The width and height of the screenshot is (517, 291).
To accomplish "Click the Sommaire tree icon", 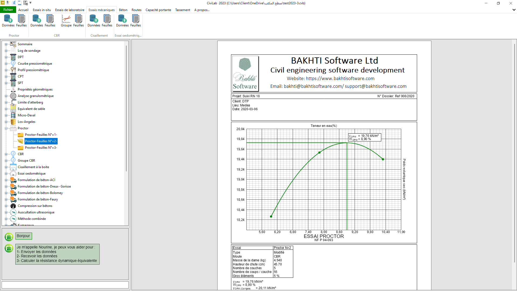I will click(x=13, y=44).
